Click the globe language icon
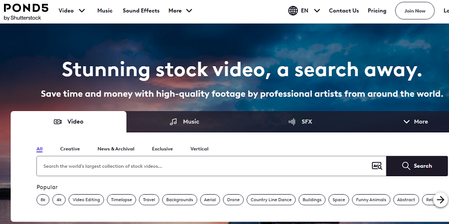 click(293, 11)
